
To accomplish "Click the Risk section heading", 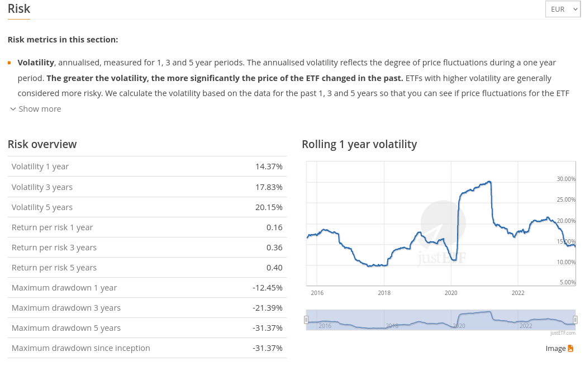I will pyautogui.click(x=19, y=9).
